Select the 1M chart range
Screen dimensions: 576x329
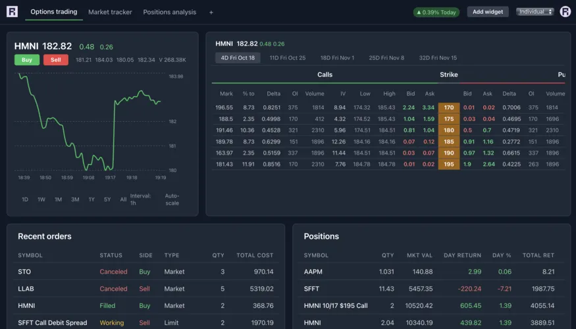(58, 199)
